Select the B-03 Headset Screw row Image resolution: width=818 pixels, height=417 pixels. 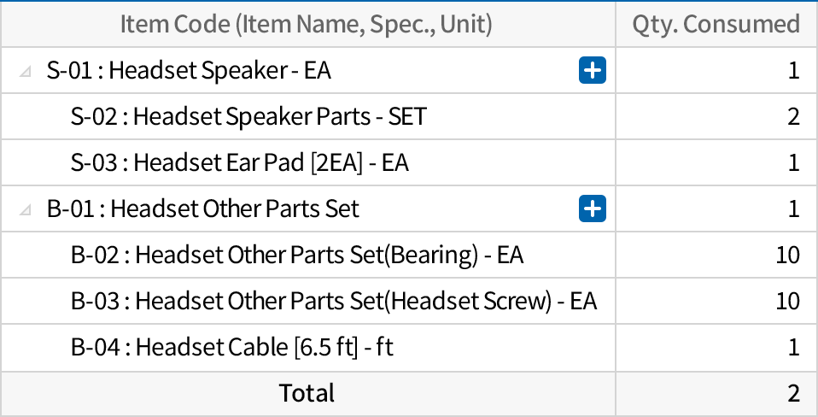point(333,301)
